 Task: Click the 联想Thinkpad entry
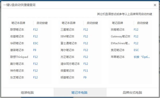pyautogui.click(x=19, y=57)
